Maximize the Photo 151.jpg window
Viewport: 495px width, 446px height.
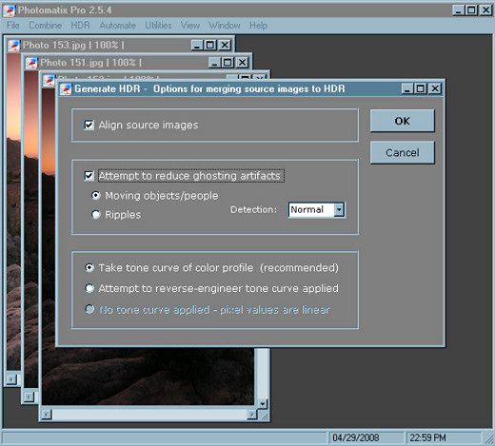tap(228, 63)
